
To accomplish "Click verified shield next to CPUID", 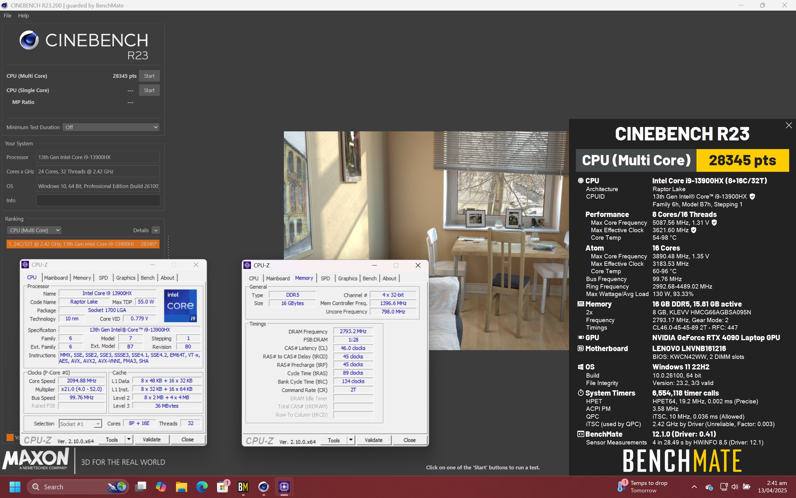I will (x=752, y=197).
